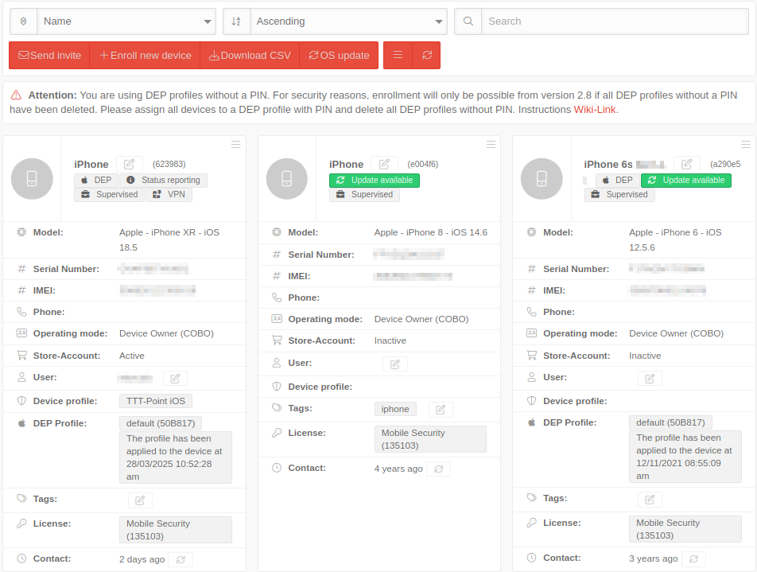Viewport: 757px width, 572px height.
Task: Open the Wiki-Link instructions
Action: click(x=595, y=110)
